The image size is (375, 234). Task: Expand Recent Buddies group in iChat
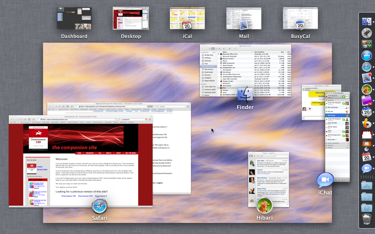point(327,143)
